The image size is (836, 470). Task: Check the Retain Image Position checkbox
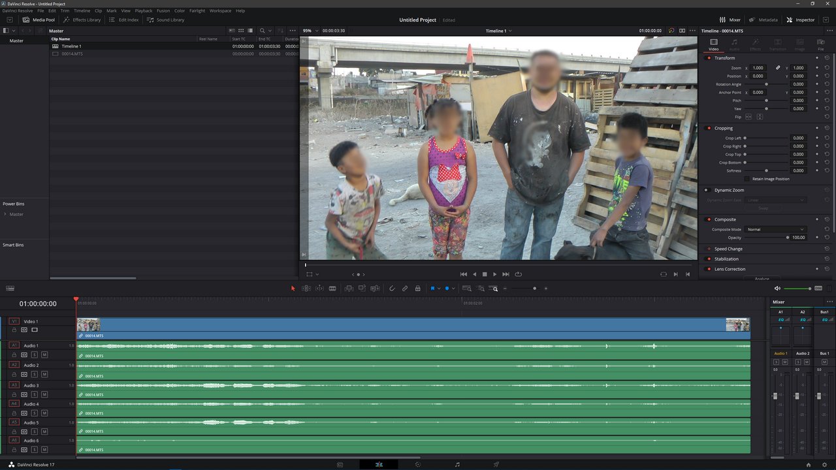[x=747, y=179]
